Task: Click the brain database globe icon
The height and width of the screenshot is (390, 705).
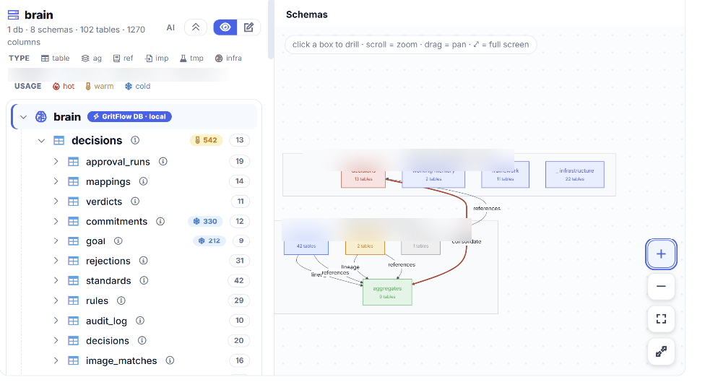Action: 41,117
